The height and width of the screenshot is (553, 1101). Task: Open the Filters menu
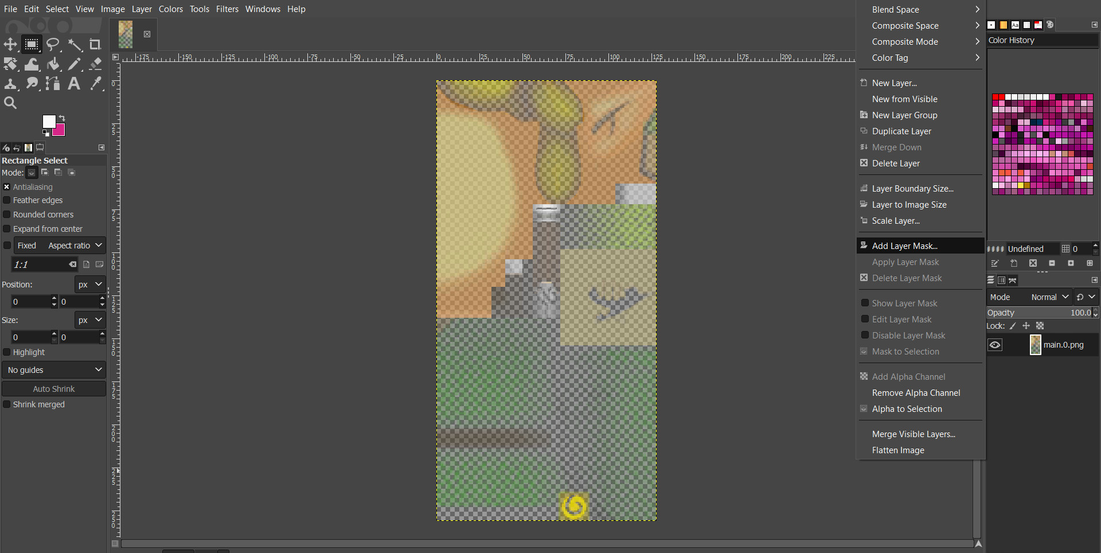point(227,9)
